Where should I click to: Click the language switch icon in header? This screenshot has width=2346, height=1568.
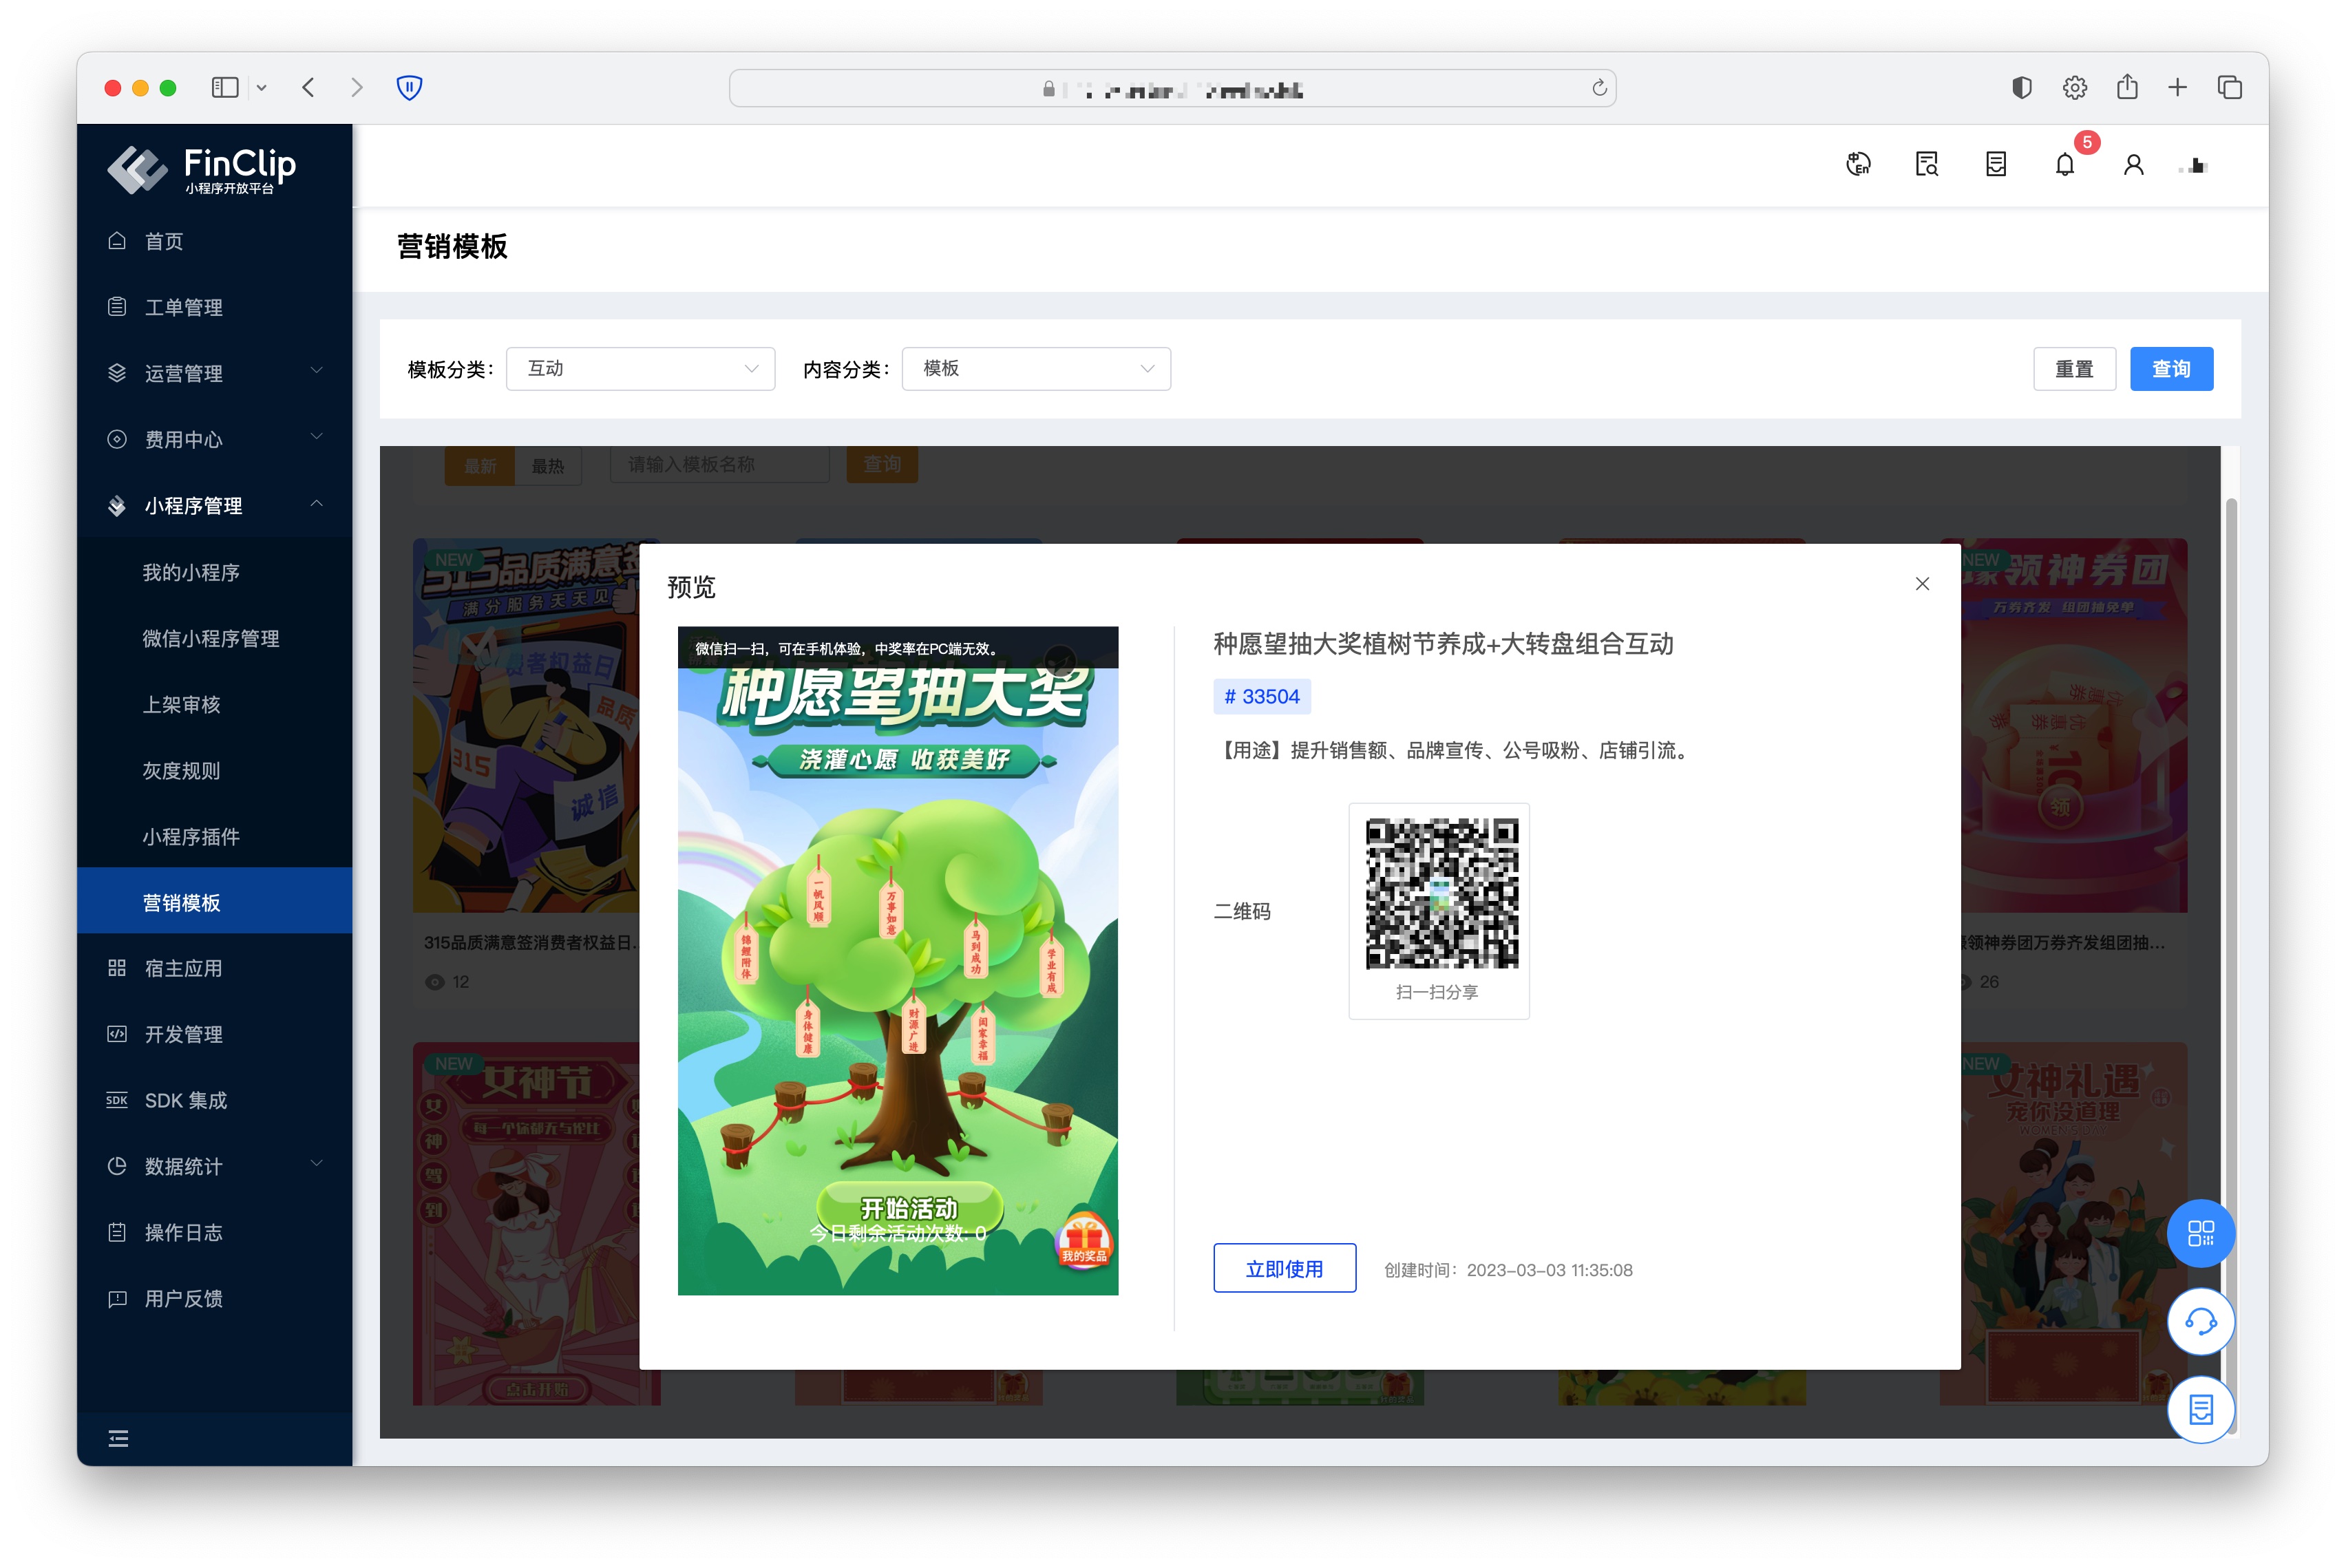pos(1858,165)
